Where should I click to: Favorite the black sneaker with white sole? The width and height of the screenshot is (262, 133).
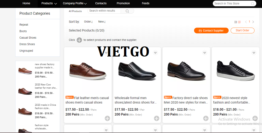[254, 53]
